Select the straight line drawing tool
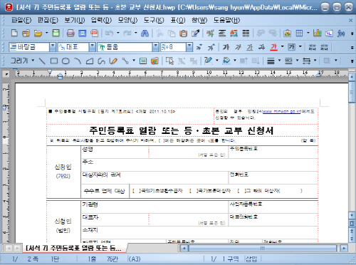This screenshot has width=356, height=265. coord(42,61)
